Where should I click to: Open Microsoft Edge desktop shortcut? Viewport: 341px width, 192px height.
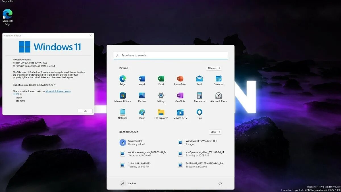click(8, 17)
